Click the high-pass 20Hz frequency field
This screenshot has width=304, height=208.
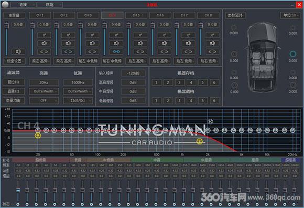pyautogui.click(x=44, y=82)
